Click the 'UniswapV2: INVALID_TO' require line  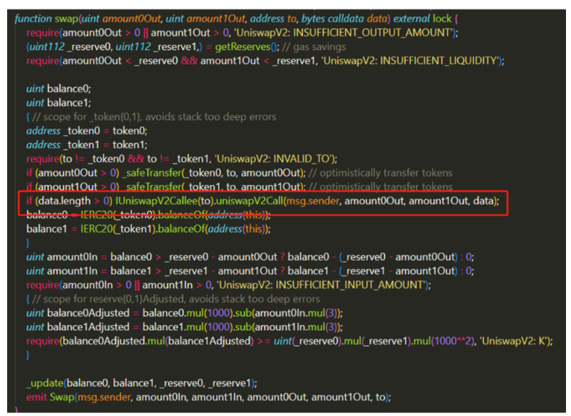click(x=182, y=159)
